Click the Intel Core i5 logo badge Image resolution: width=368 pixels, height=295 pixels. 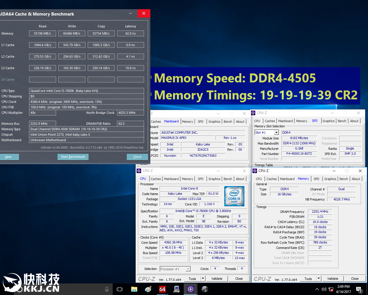point(234,196)
